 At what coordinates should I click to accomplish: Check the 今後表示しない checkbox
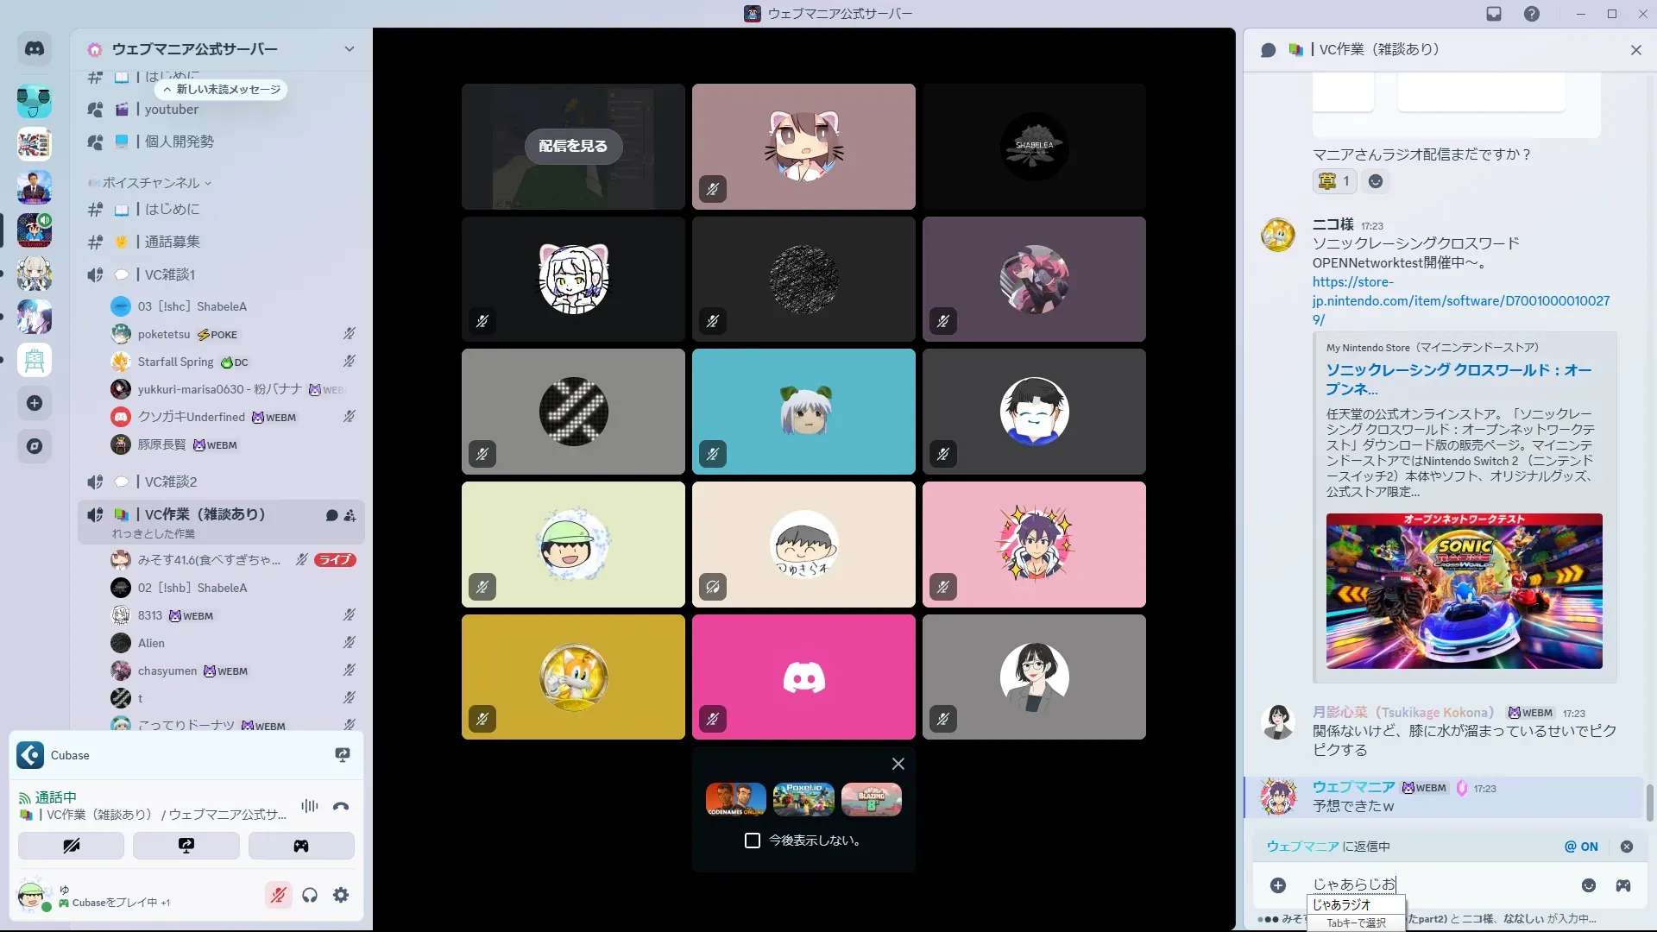point(753,841)
